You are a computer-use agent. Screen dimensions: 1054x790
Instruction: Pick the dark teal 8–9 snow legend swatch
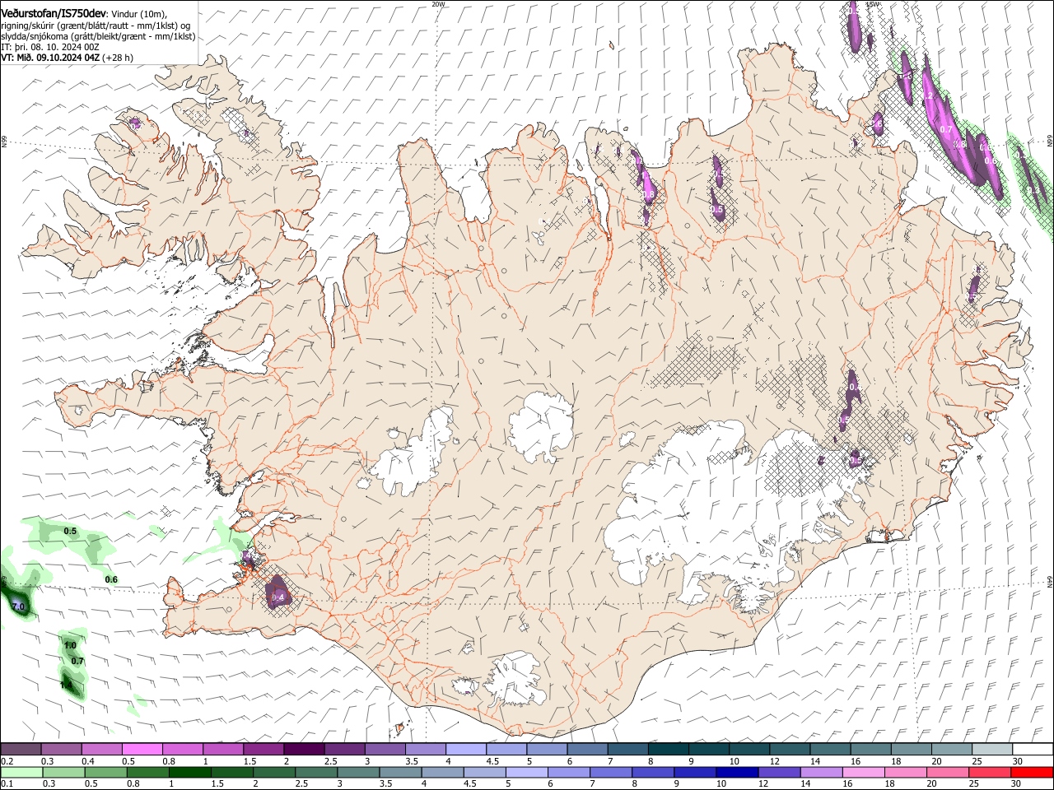[x=668, y=750]
